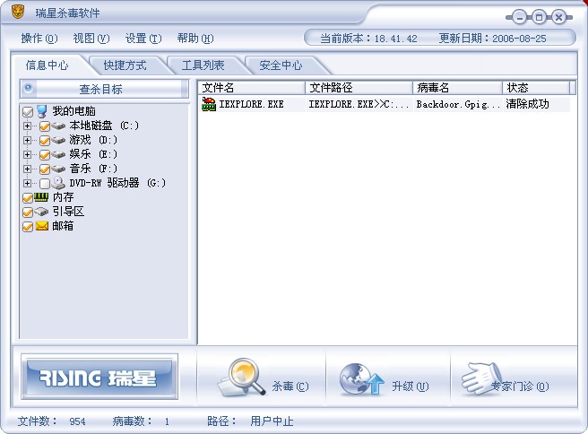
Task: Expand the 娱乐 (E:) tree node
Action: [27, 154]
